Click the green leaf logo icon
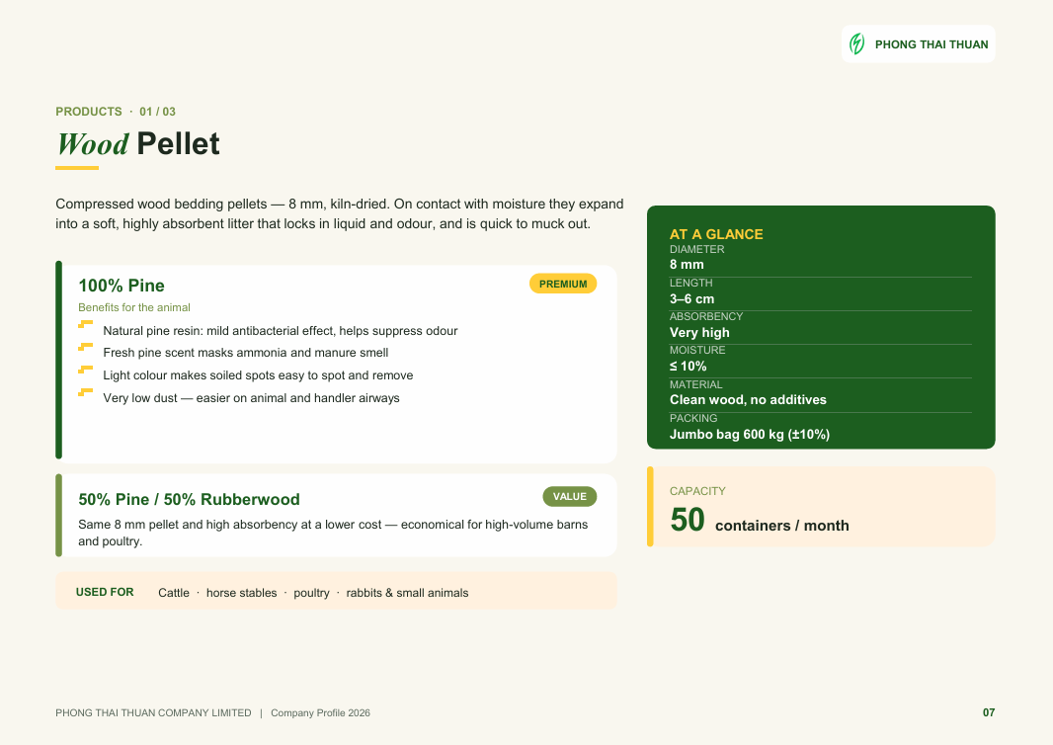 (856, 44)
